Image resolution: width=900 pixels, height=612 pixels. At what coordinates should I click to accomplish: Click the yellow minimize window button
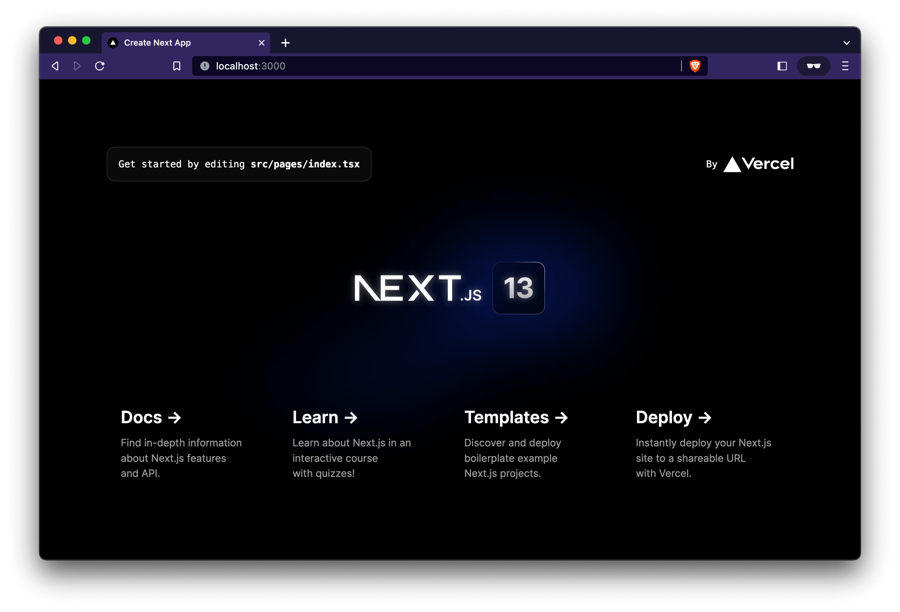click(72, 41)
